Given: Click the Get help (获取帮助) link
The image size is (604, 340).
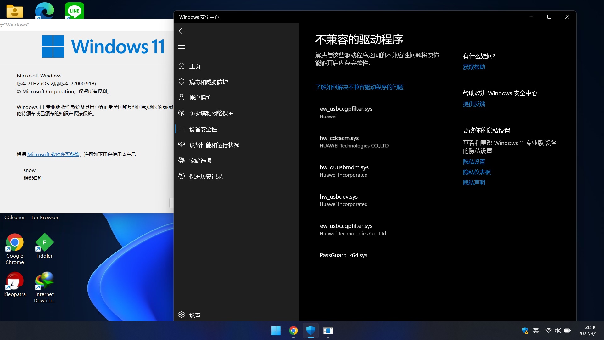Looking at the screenshot, I should point(474,67).
